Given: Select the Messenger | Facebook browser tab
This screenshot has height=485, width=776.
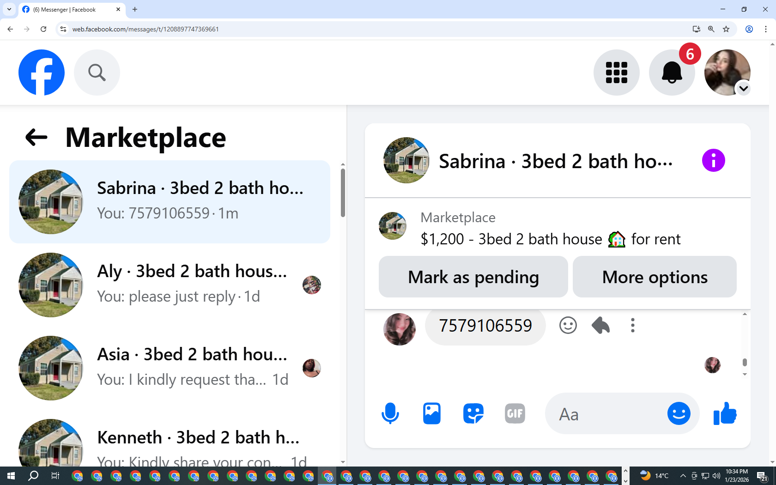Looking at the screenshot, I should point(72,9).
